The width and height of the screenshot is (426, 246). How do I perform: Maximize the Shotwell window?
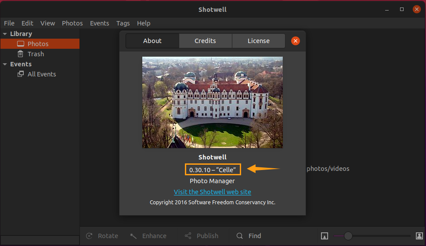[x=402, y=10]
